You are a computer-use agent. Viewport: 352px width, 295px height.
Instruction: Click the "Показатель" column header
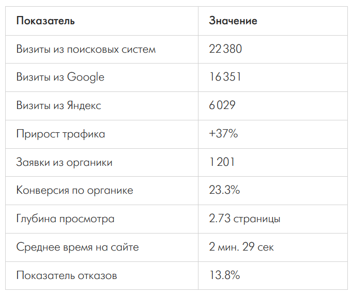click(x=45, y=21)
